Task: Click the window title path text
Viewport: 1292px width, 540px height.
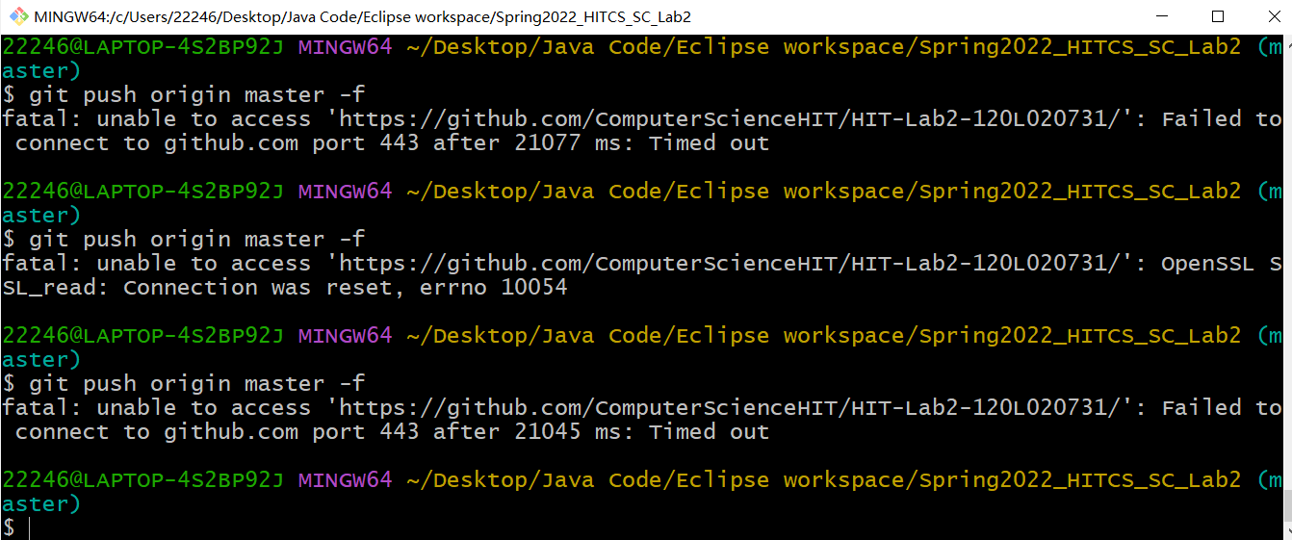Action: (362, 16)
